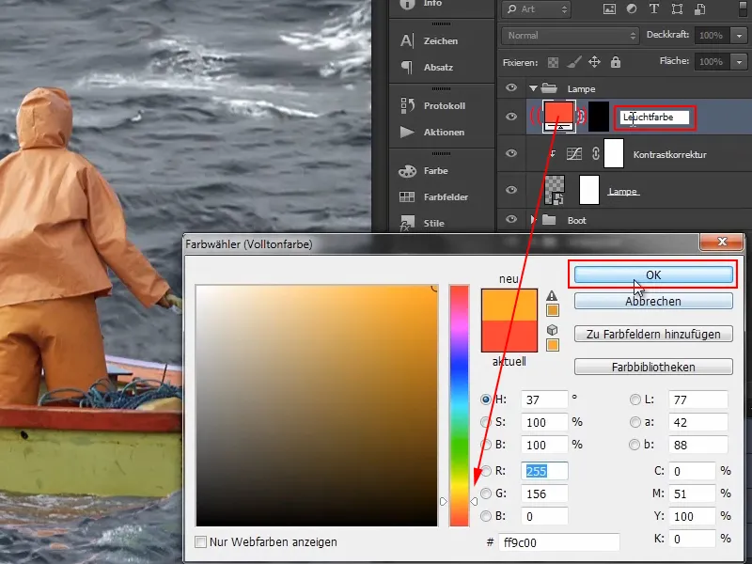752x564 pixels.
Task: Click the aktuell (current) red color swatch
Action: (509, 337)
